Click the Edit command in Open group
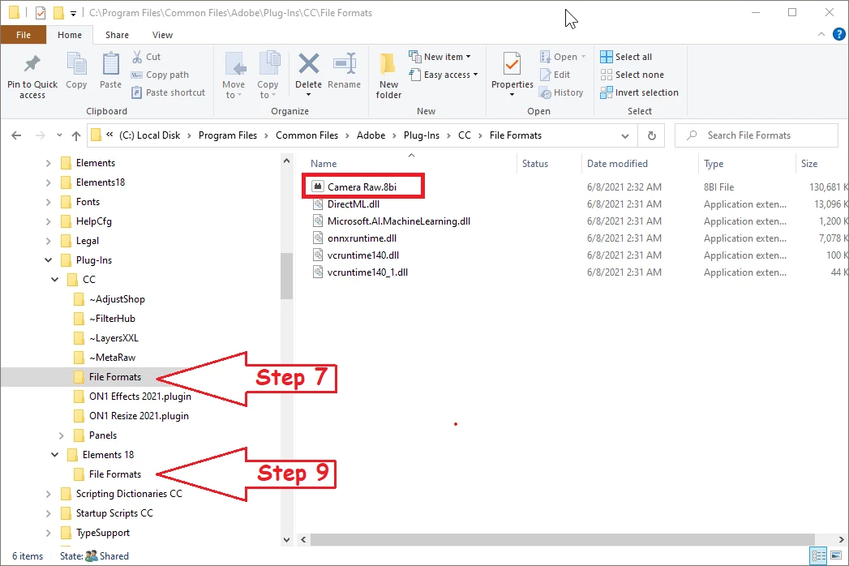 (555, 75)
